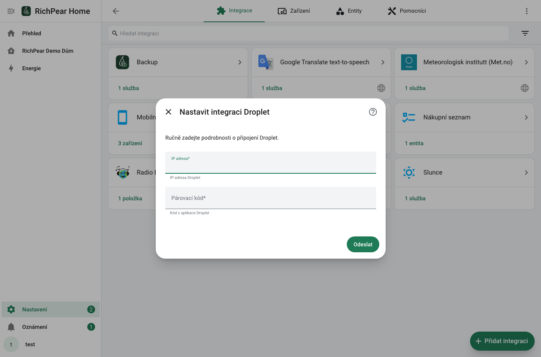This screenshot has width=541, height=357.
Task: Focus the IP adresa input field
Action: click(x=271, y=163)
